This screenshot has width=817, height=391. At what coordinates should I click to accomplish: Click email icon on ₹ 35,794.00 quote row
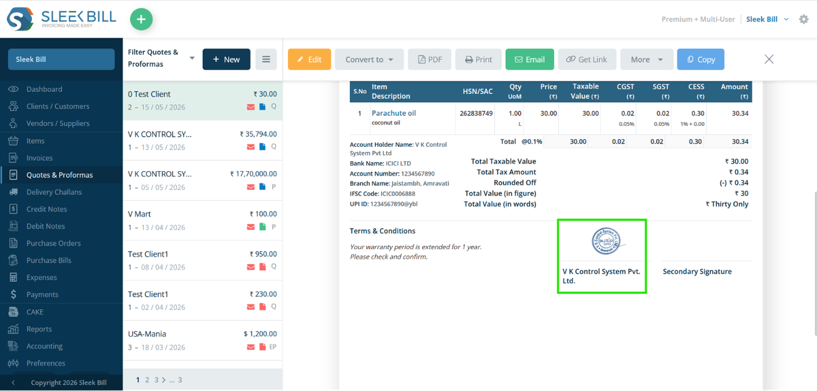tap(251, 147)
